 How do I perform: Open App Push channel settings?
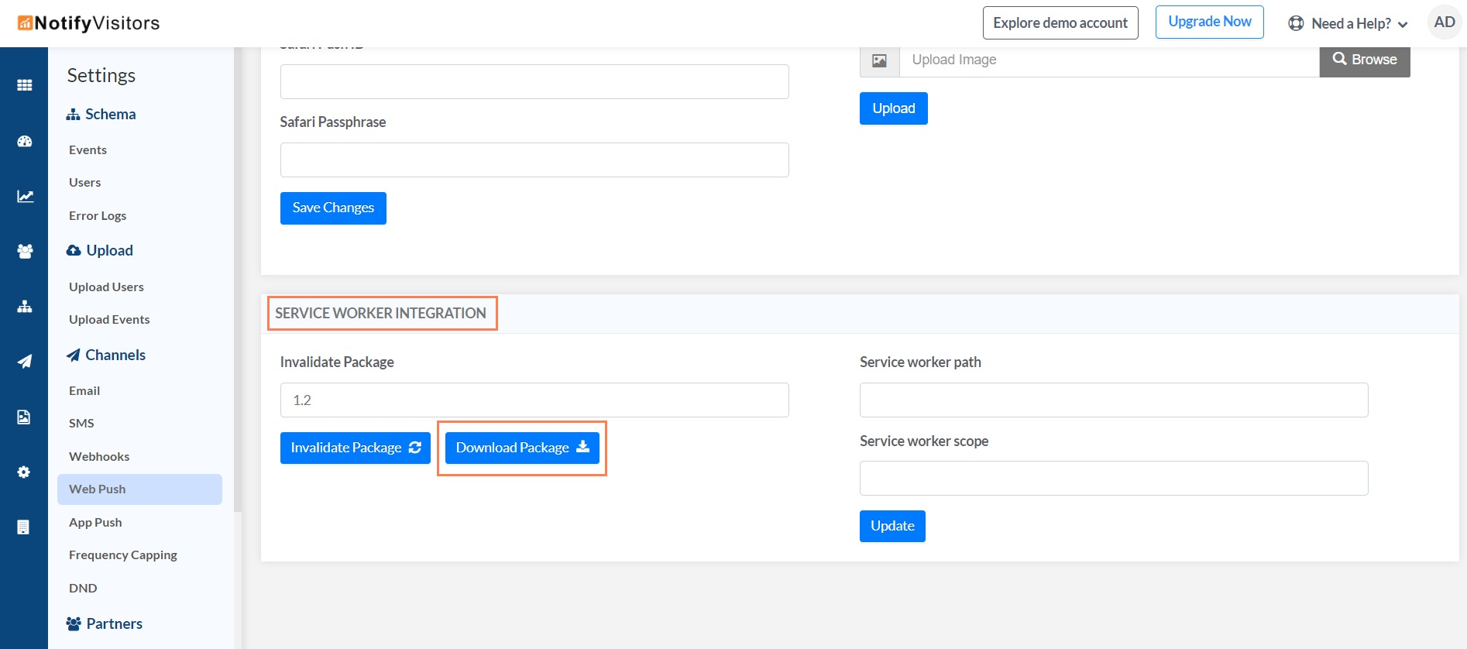click(x=95, y=523)
